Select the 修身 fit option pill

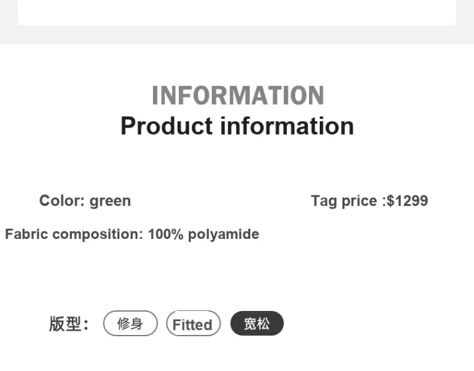(130, 323)
